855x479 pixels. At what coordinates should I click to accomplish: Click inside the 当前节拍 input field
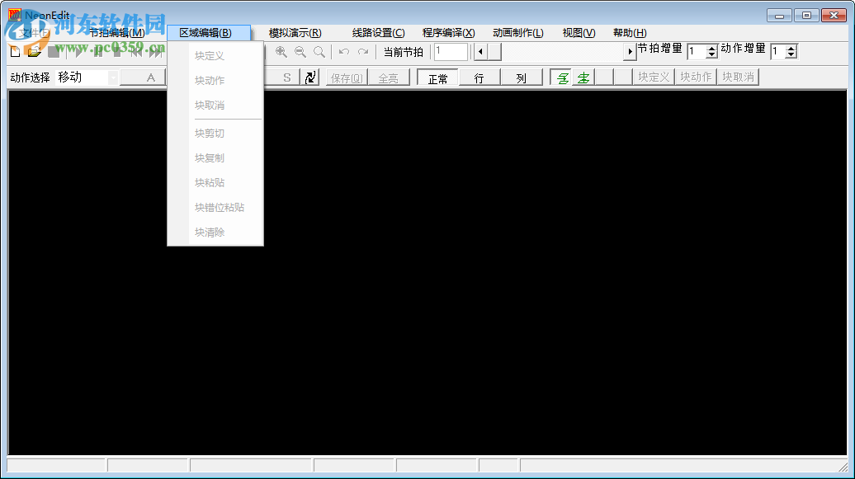450,51
